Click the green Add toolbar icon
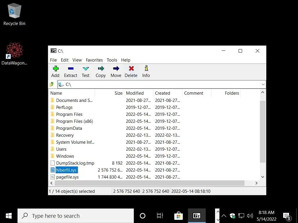 pyautogui.click(x=56, y=69)
